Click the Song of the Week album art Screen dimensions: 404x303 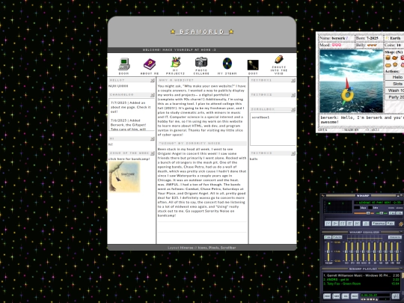pos(124,177)
